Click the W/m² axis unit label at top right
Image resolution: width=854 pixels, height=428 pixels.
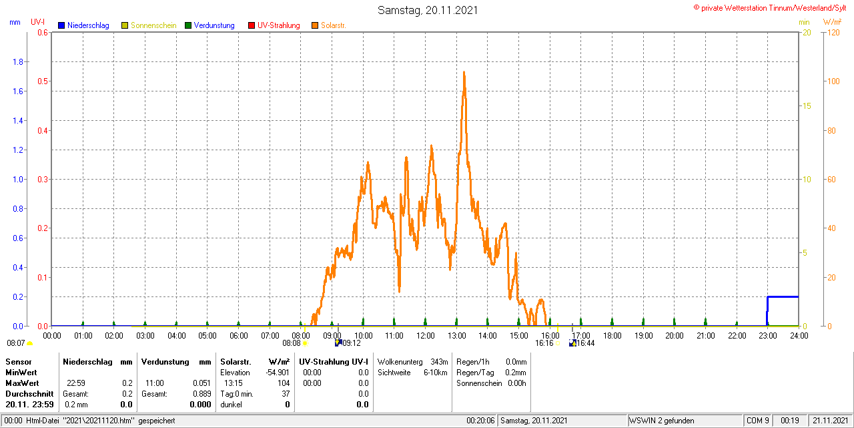833,22
